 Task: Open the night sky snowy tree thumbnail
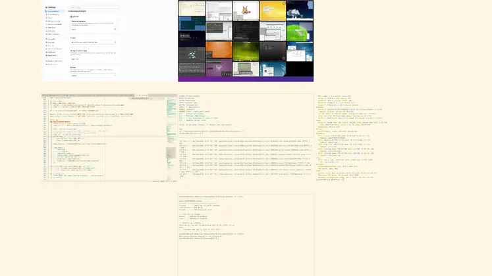point(300,11)
